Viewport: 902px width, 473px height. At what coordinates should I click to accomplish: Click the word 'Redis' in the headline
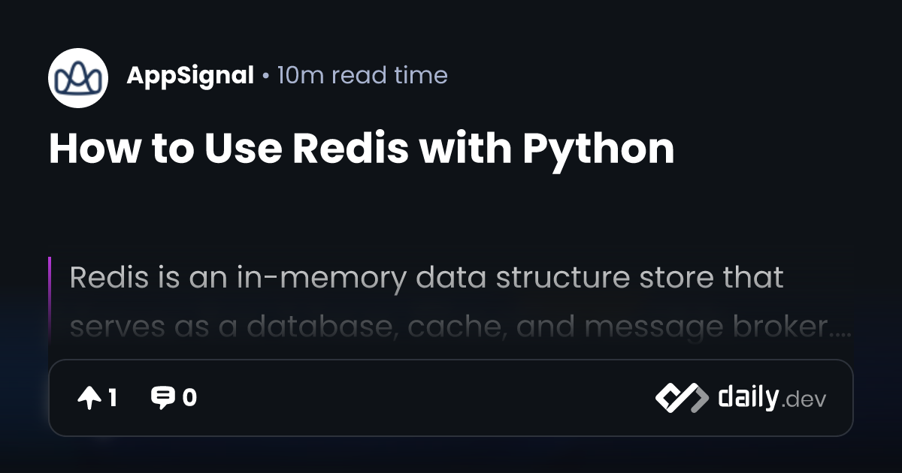[351, 149]
